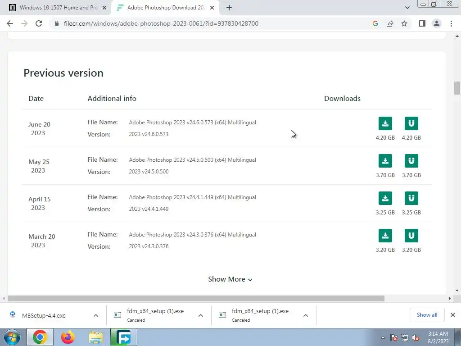Image resolution: width=461 pixels, height=346 pixels.
Task: View site security lock information
Action: [x=57, y=23]
